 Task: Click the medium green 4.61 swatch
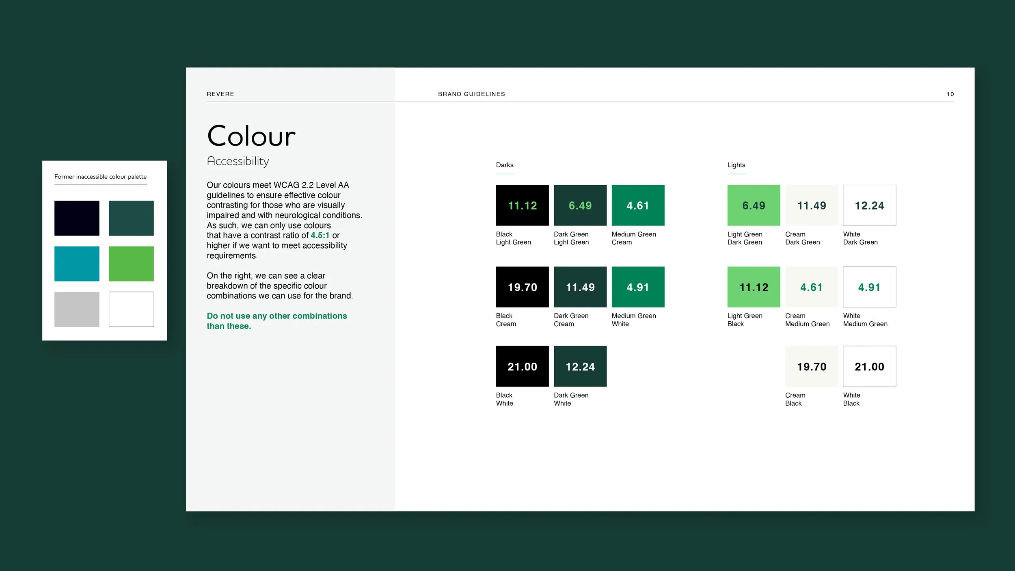click(x=638, y=205)
